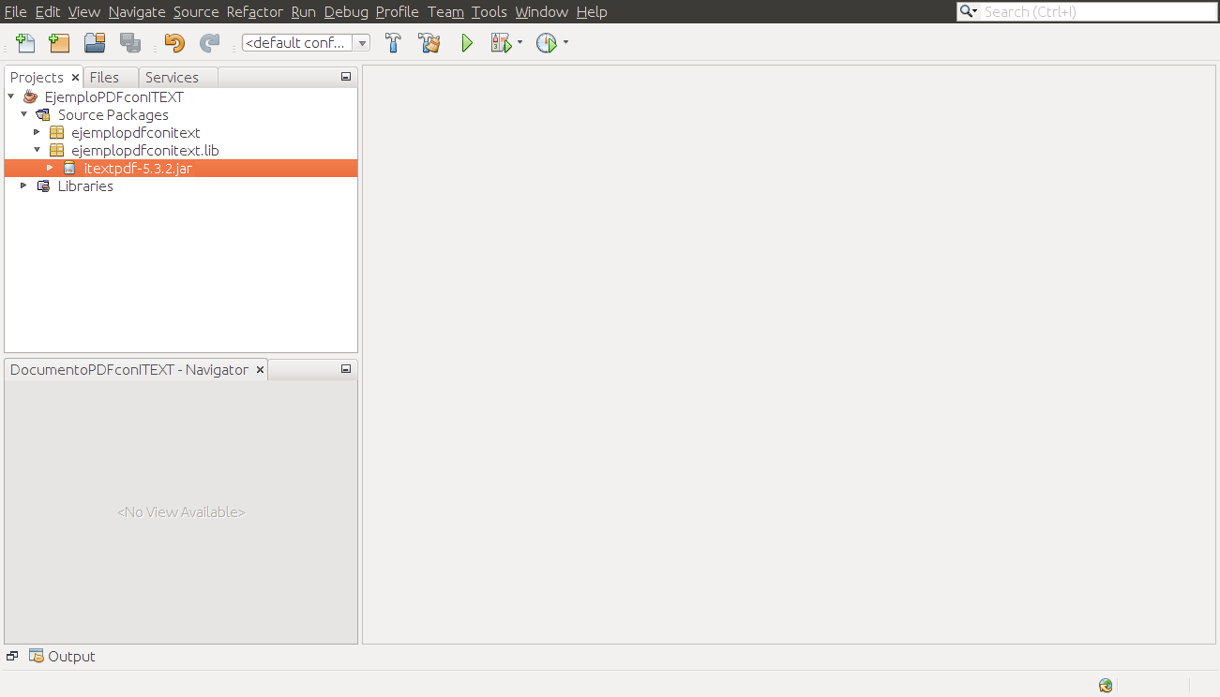Minimize the Projects window group
The image size is (1220, 697).
click(345, 76)
